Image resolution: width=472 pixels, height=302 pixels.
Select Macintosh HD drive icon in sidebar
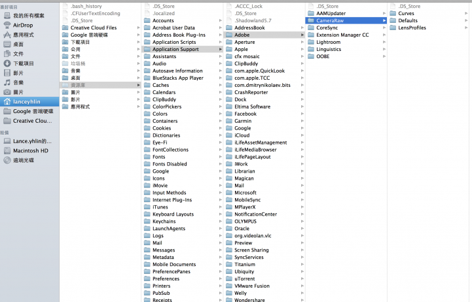[x=7, y=150]
